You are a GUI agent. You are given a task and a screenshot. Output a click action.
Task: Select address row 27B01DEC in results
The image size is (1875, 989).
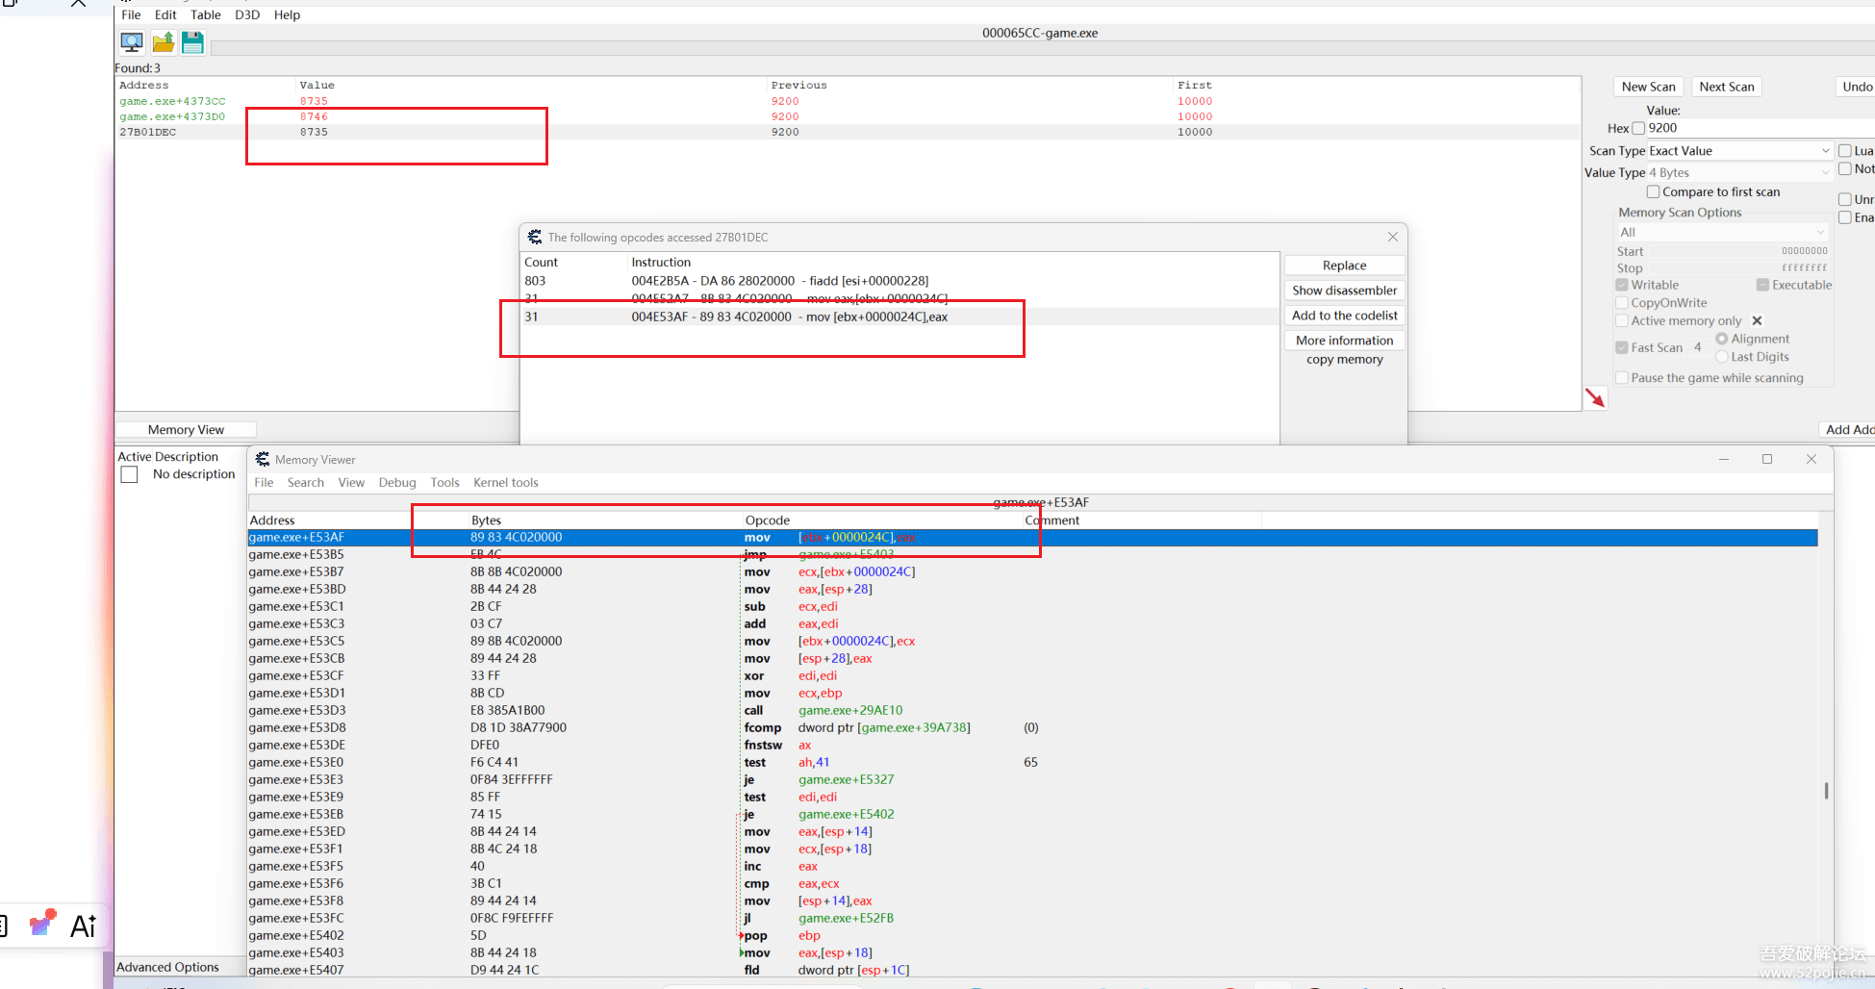coord(847,132)
